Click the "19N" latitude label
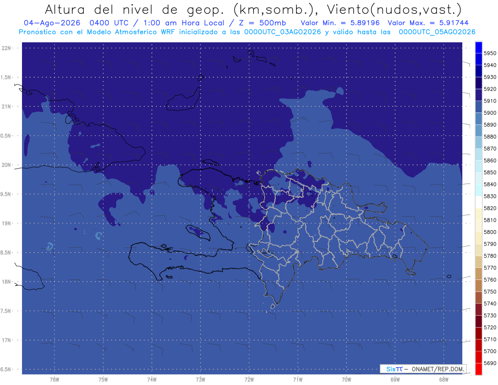The image size is (498, 385). [x=6, y=223]
